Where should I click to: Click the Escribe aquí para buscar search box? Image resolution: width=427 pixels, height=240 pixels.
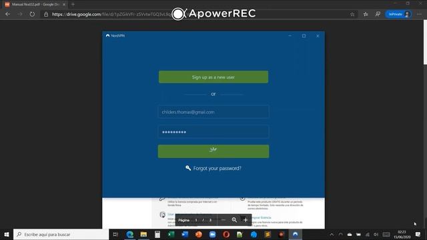[61, 234]
